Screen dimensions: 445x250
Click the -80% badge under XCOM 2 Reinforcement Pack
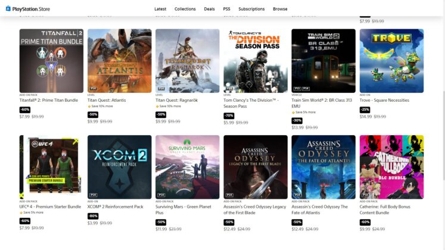point(93,216)
